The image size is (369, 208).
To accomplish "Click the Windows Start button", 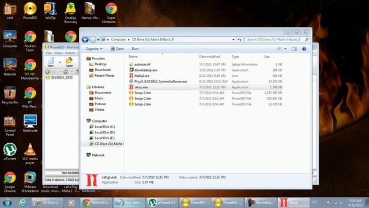I will [x=7, y=203].
